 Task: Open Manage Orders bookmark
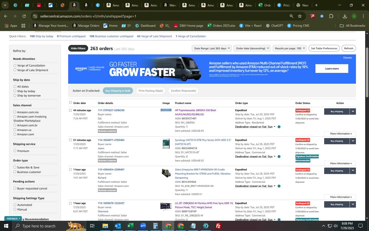pyautogui.click(x=86, y=26)
